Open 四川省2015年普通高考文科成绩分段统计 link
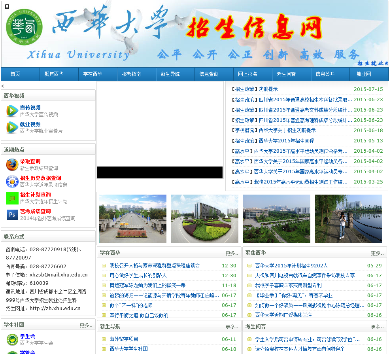Image resolution: width=389 pixels, height=354 pixels. click(306, 110)
